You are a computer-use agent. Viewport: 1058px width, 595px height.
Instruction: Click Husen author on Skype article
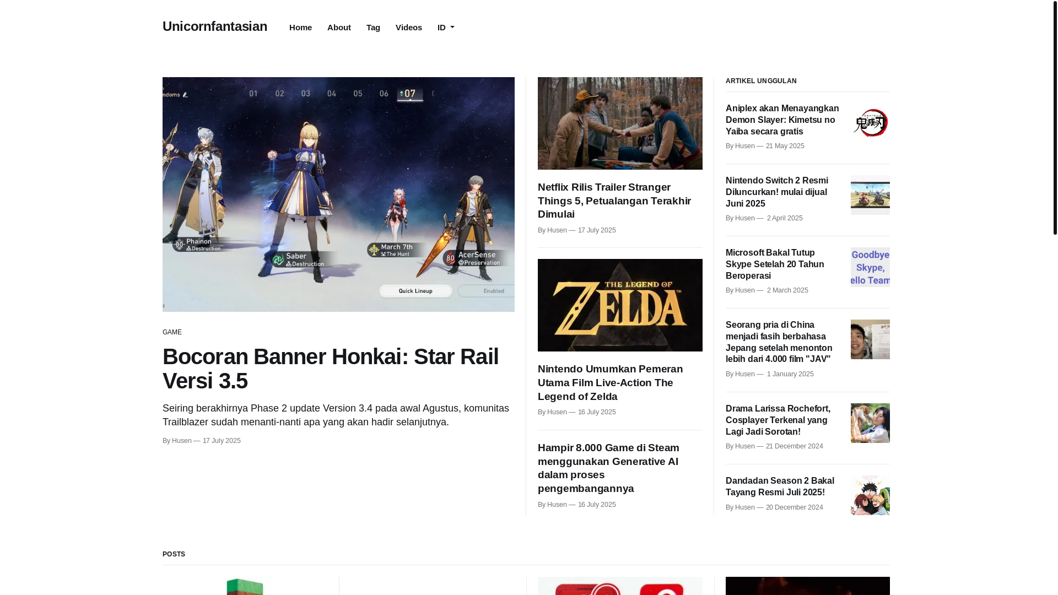745,290
